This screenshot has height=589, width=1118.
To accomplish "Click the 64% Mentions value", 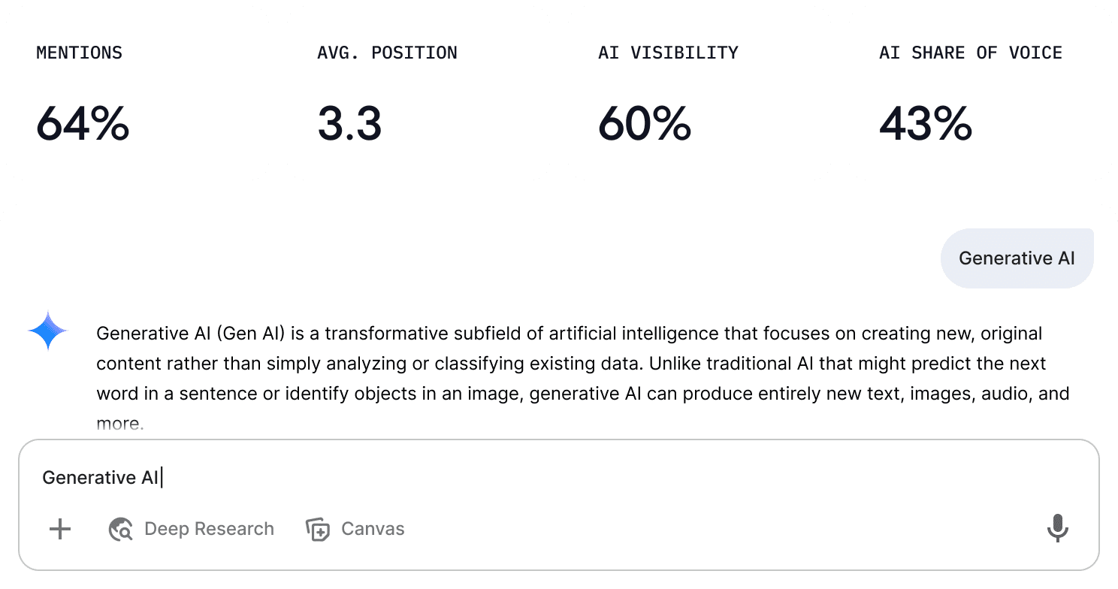I will (x=83, y=123).
